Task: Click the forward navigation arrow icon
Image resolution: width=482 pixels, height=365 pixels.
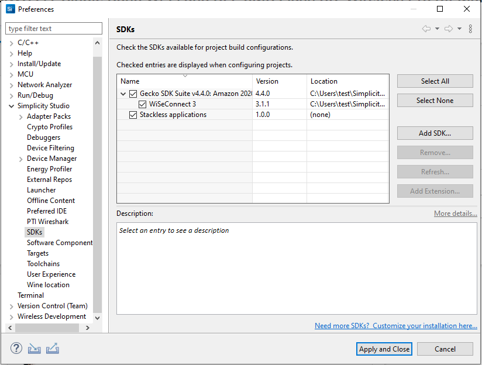Action: 449,29
